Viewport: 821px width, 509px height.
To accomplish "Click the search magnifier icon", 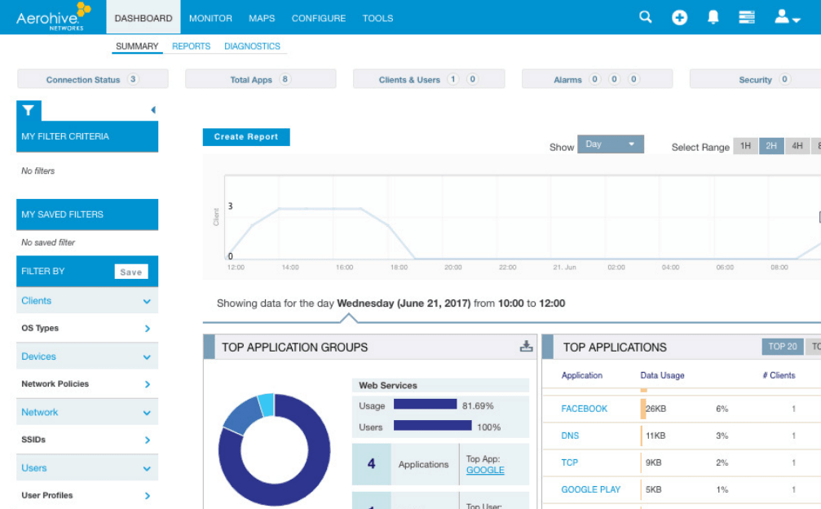I will pyautogui.click(x=646, y=17).
